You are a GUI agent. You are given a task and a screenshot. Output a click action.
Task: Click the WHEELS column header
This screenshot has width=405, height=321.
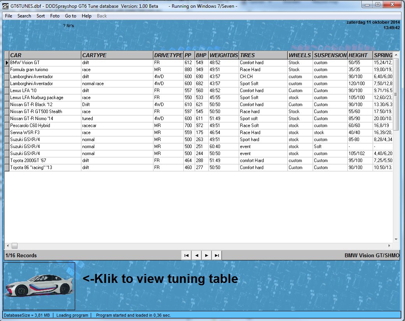pos(300,55)
